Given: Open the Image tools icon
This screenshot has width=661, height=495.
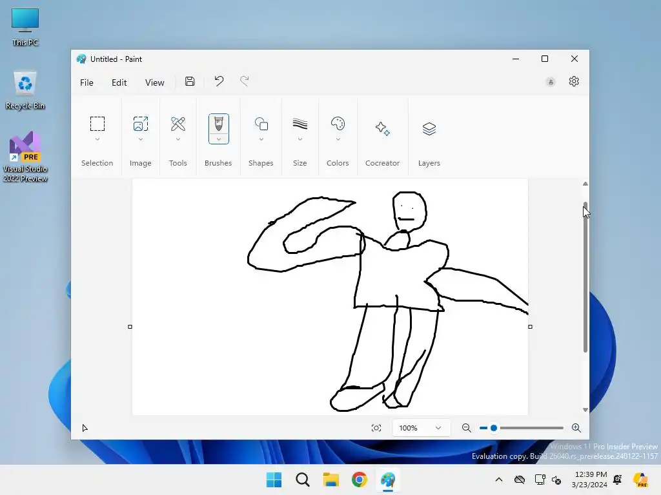Looking at the screenshot, I should (x=140, y=124).
